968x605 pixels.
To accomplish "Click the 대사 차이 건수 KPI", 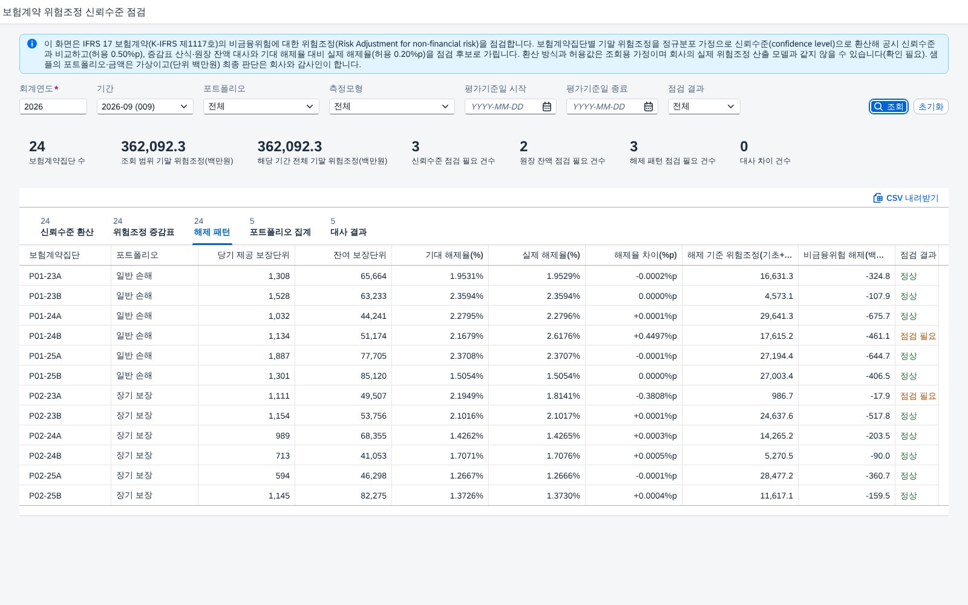I will point(765,153).
